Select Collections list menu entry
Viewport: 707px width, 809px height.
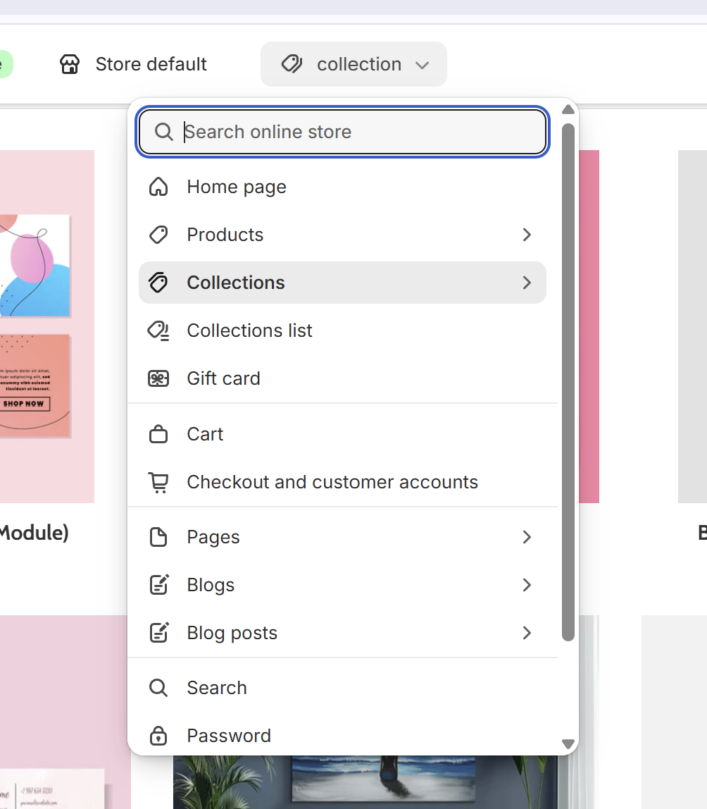pyautogui.click(x=342, y=331)
